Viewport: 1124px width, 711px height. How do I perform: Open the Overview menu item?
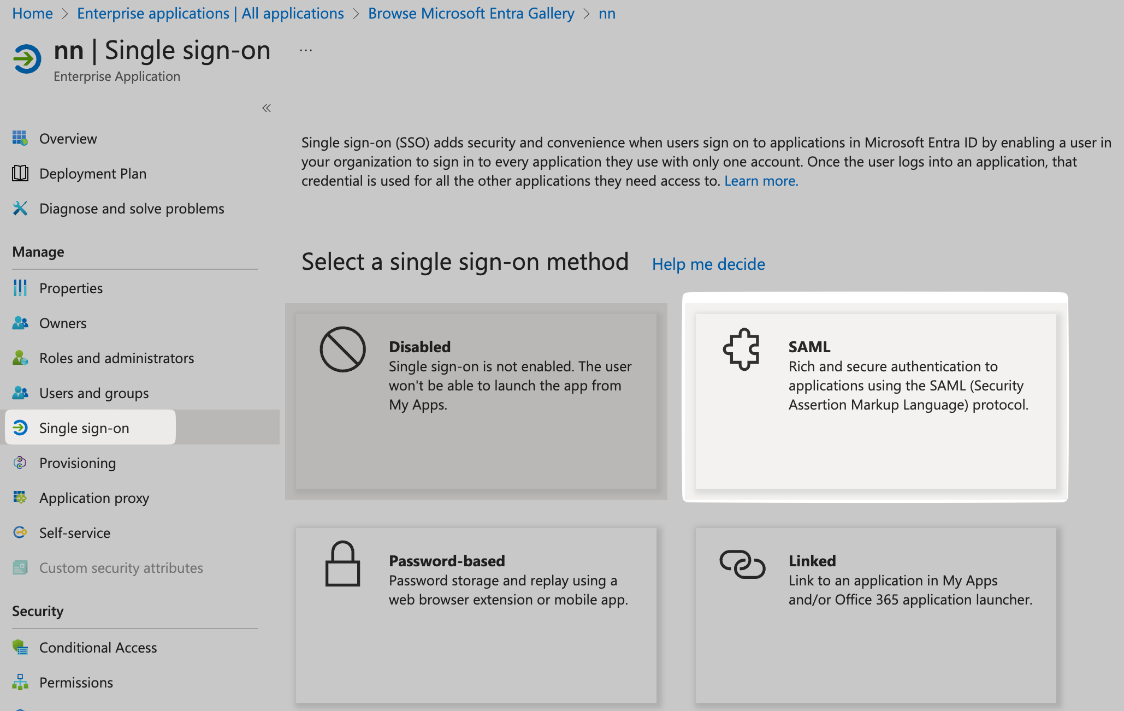pos(69,139)
